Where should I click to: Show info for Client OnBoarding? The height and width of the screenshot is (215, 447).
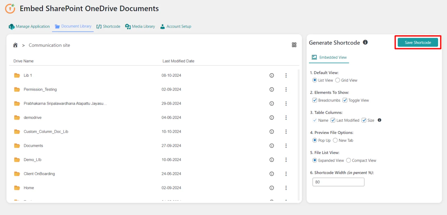272,174
